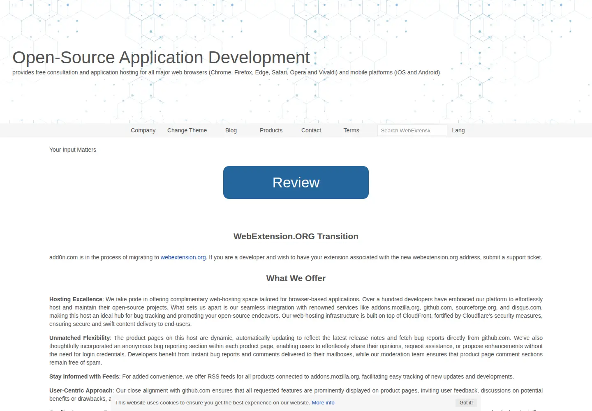Image resolution: width=592 pixels, height=411 pixels.
Task: Click the Stay Informed with Feeds label
Action: coord(84,376)
